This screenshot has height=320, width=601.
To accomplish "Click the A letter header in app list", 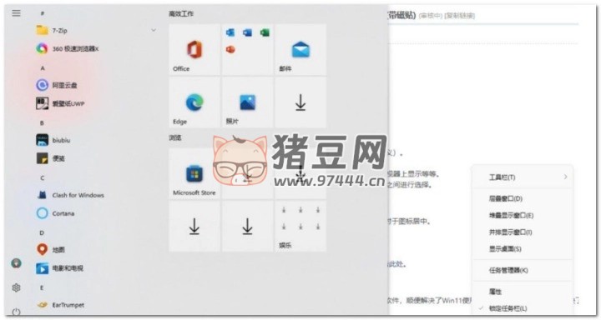I will coord(43,68).
